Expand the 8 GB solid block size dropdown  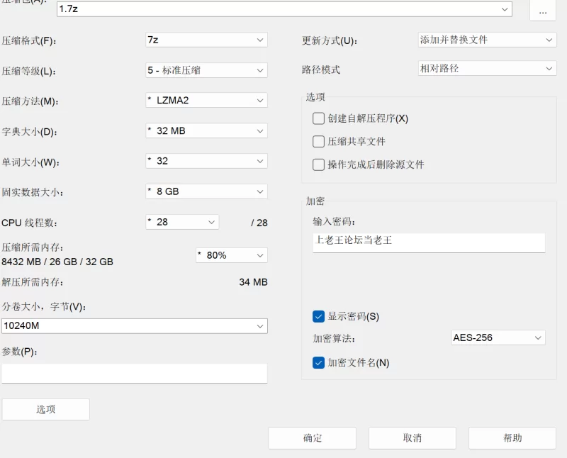pos(206,191)
